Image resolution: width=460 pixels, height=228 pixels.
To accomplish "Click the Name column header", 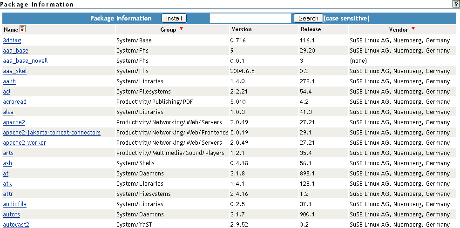I will [11, 30].
